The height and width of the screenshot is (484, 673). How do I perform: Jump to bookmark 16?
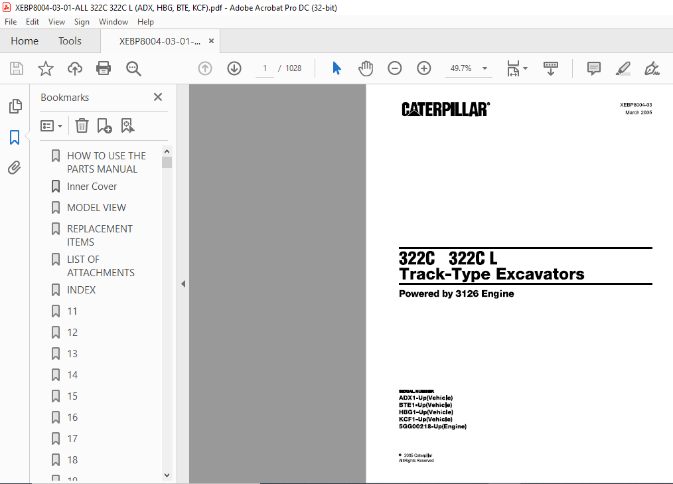[x=72, y=418]
